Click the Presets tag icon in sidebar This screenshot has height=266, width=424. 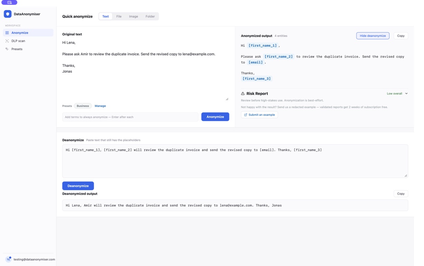(7, 49)
